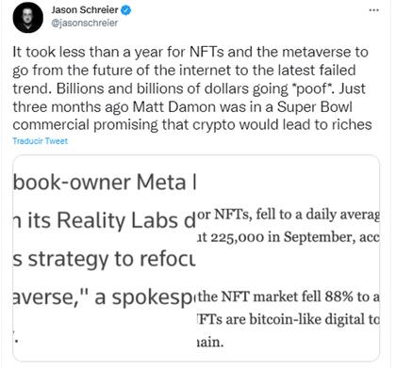The width and height of the screenshot is (396, 368).
Task: Open Jason Schreier's profile avatar
Action: 27,18
